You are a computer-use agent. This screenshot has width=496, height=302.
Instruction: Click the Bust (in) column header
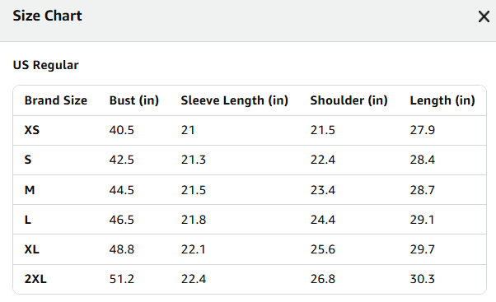(x=134, y=100)
